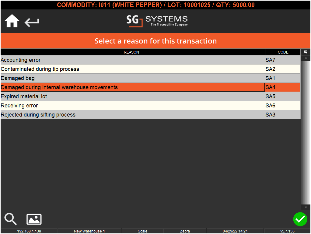Open the search magnifier icon
The image size is (311, 234).
pos(11,219)
